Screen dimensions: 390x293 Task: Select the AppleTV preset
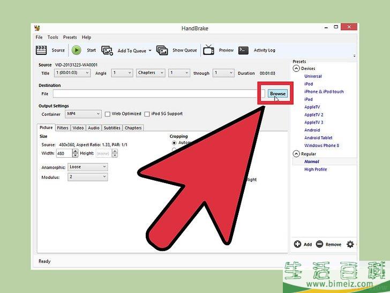pyautogui.click(x=312, y=107)
